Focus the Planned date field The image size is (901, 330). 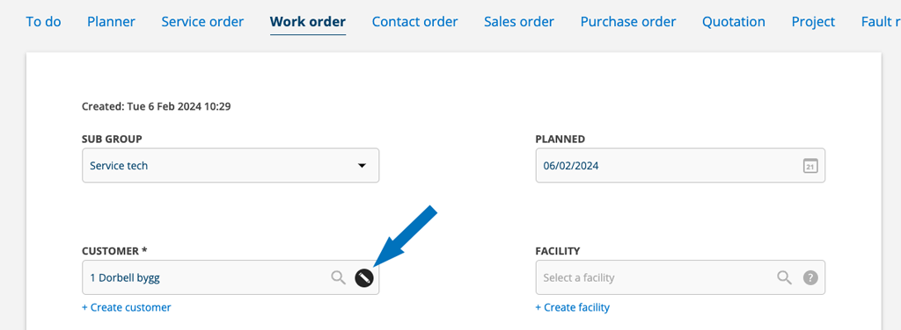point(680,166)
